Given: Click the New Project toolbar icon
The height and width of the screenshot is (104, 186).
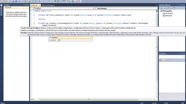Looking at the screenshot, I should (3, 1).
